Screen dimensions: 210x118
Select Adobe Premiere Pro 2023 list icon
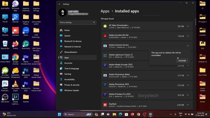[105, 95]
